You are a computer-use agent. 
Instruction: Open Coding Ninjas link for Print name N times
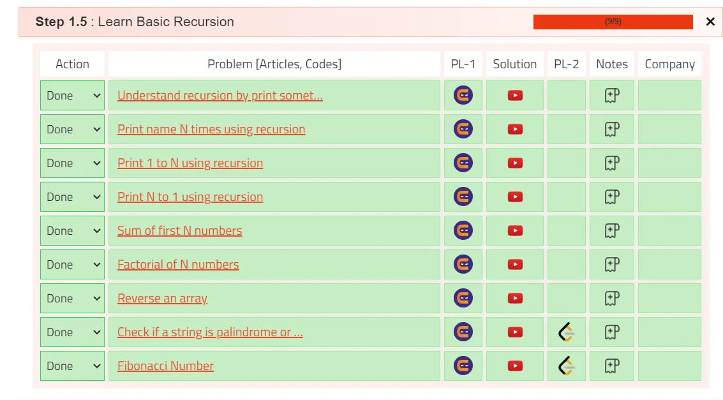463,129
